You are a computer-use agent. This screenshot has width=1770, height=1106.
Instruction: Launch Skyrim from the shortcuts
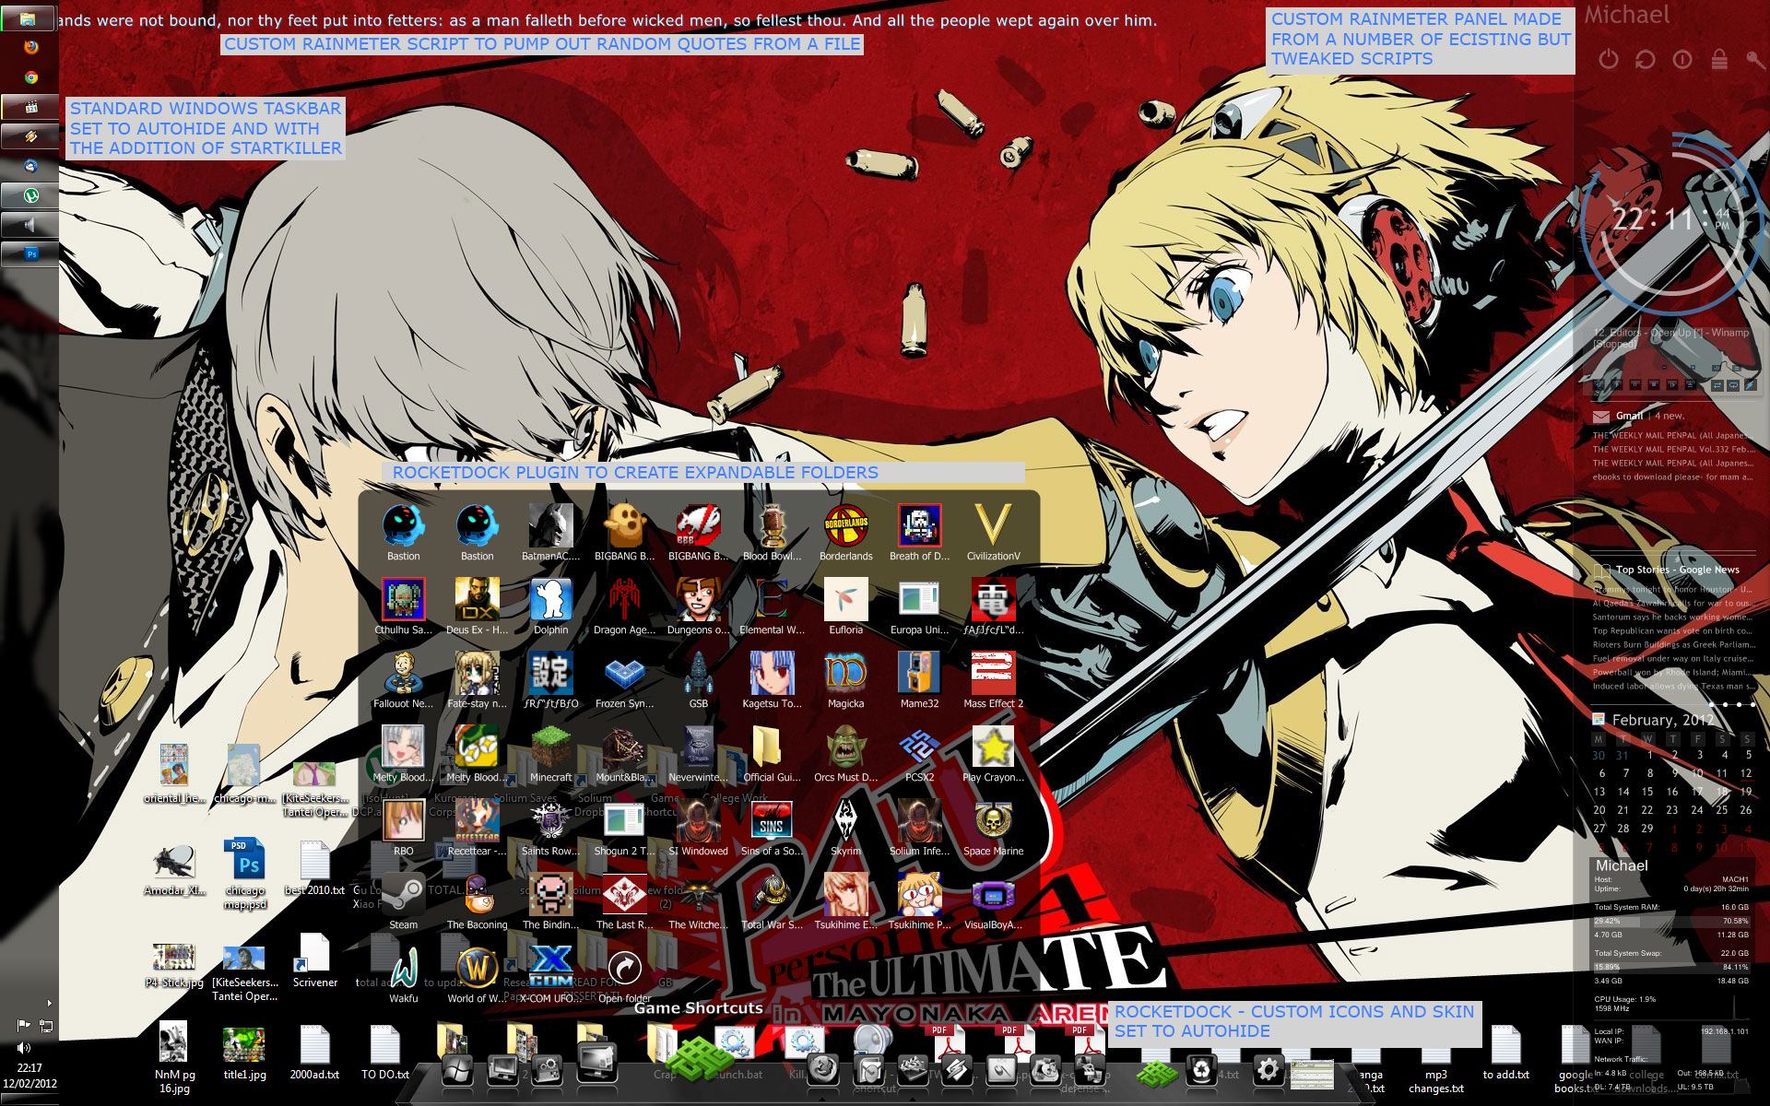click(x=845, y=828)
